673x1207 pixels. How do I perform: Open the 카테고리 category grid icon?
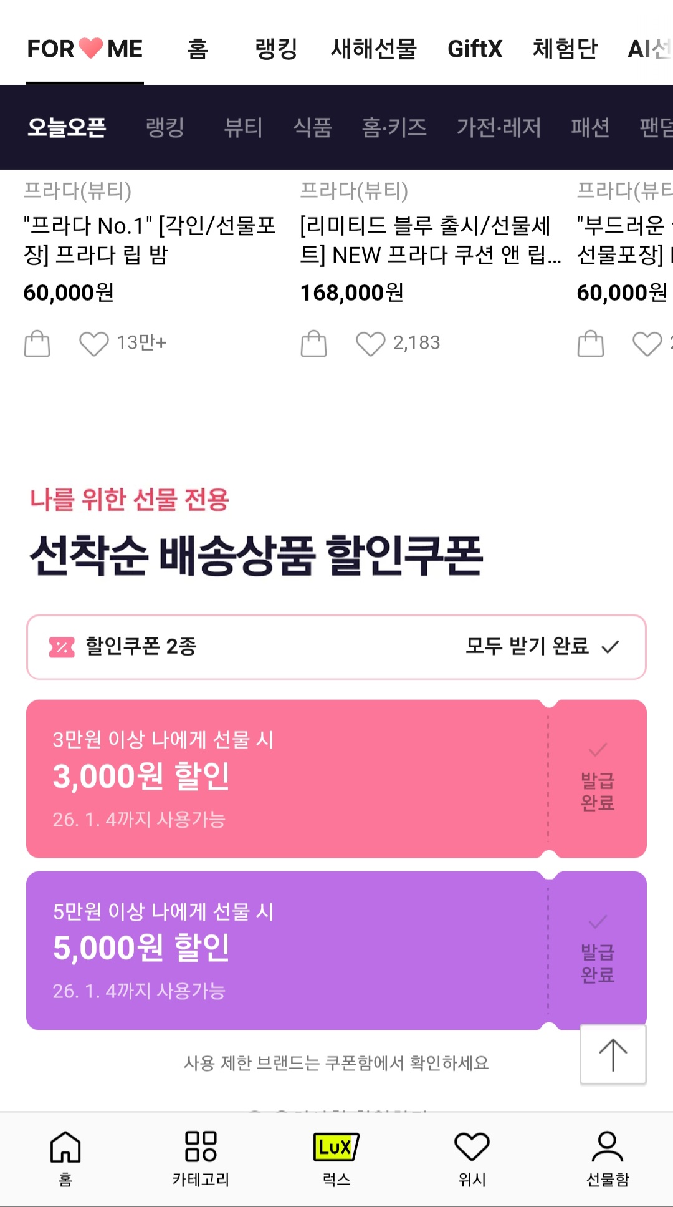pyautogui.click(x=201, y=1158)
